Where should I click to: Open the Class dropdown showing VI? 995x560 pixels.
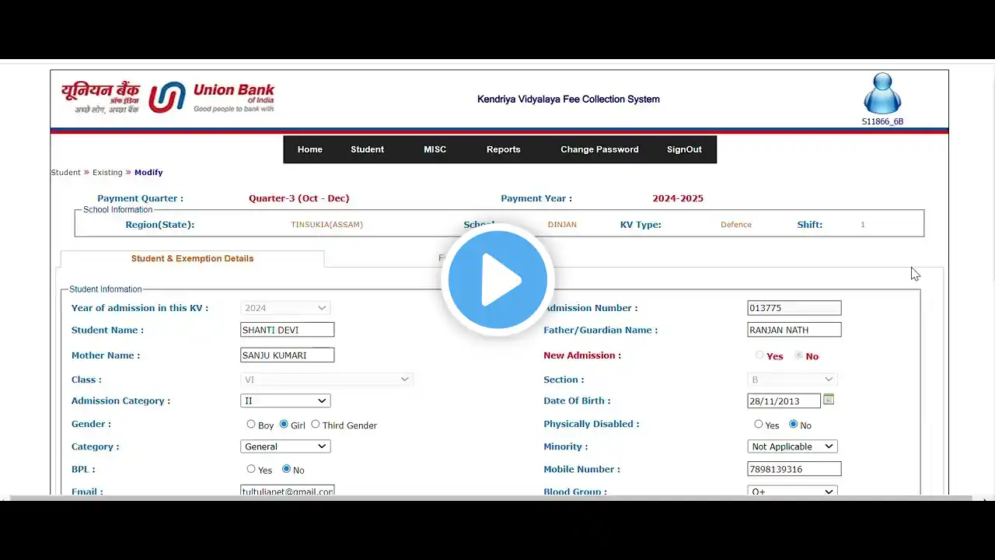point(326,380)
